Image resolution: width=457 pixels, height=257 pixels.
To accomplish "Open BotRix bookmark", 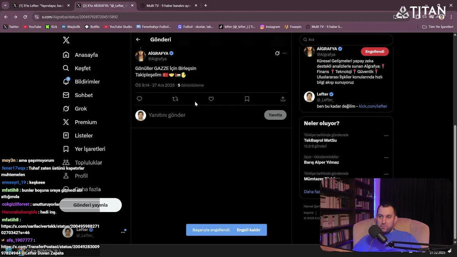I will 92,27.
